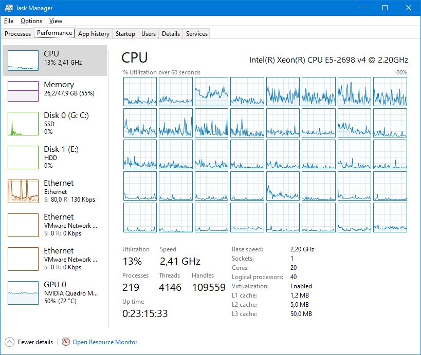The width and height of the screenshot is (421, 355).
Task: Select GPU 0 NVIDIA Quadro thumbnail
Action: point(23,293)
